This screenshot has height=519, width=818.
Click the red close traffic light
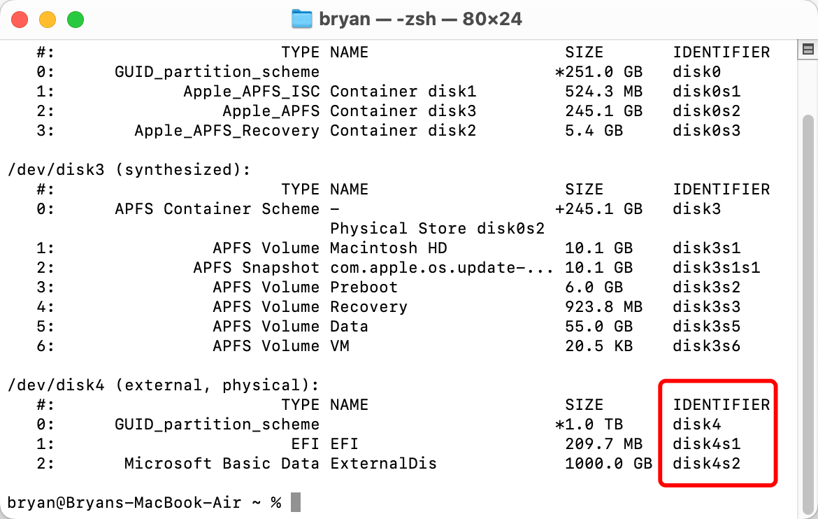[20, 20]
